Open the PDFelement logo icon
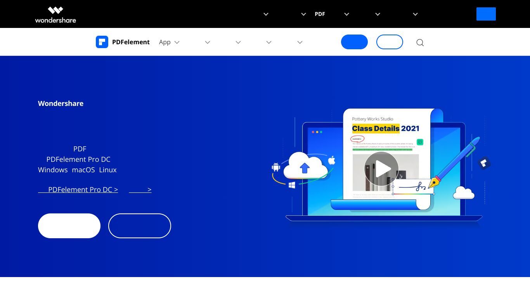The height and width of the screenshot is (298, 530). click(102, 42)
